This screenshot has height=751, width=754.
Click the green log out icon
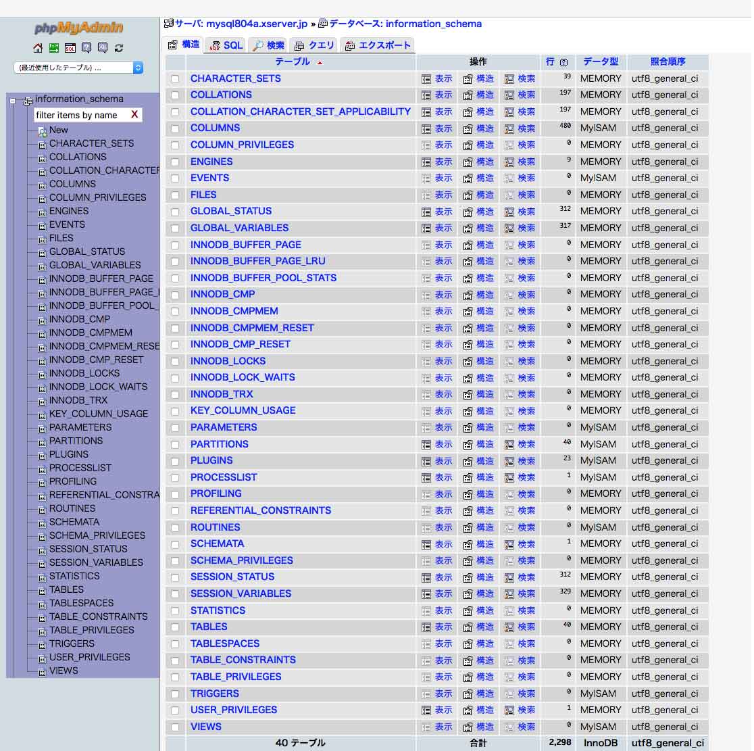click(x=54, y=47)
